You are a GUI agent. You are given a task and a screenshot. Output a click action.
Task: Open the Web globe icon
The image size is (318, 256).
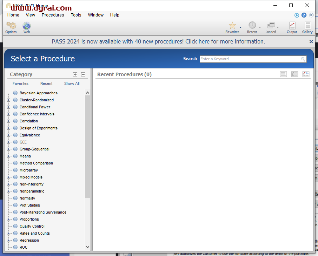[x=27, y=27]
